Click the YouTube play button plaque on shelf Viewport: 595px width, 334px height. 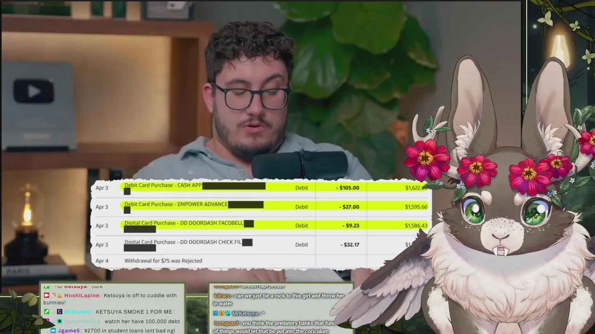(x=33, y=91)
